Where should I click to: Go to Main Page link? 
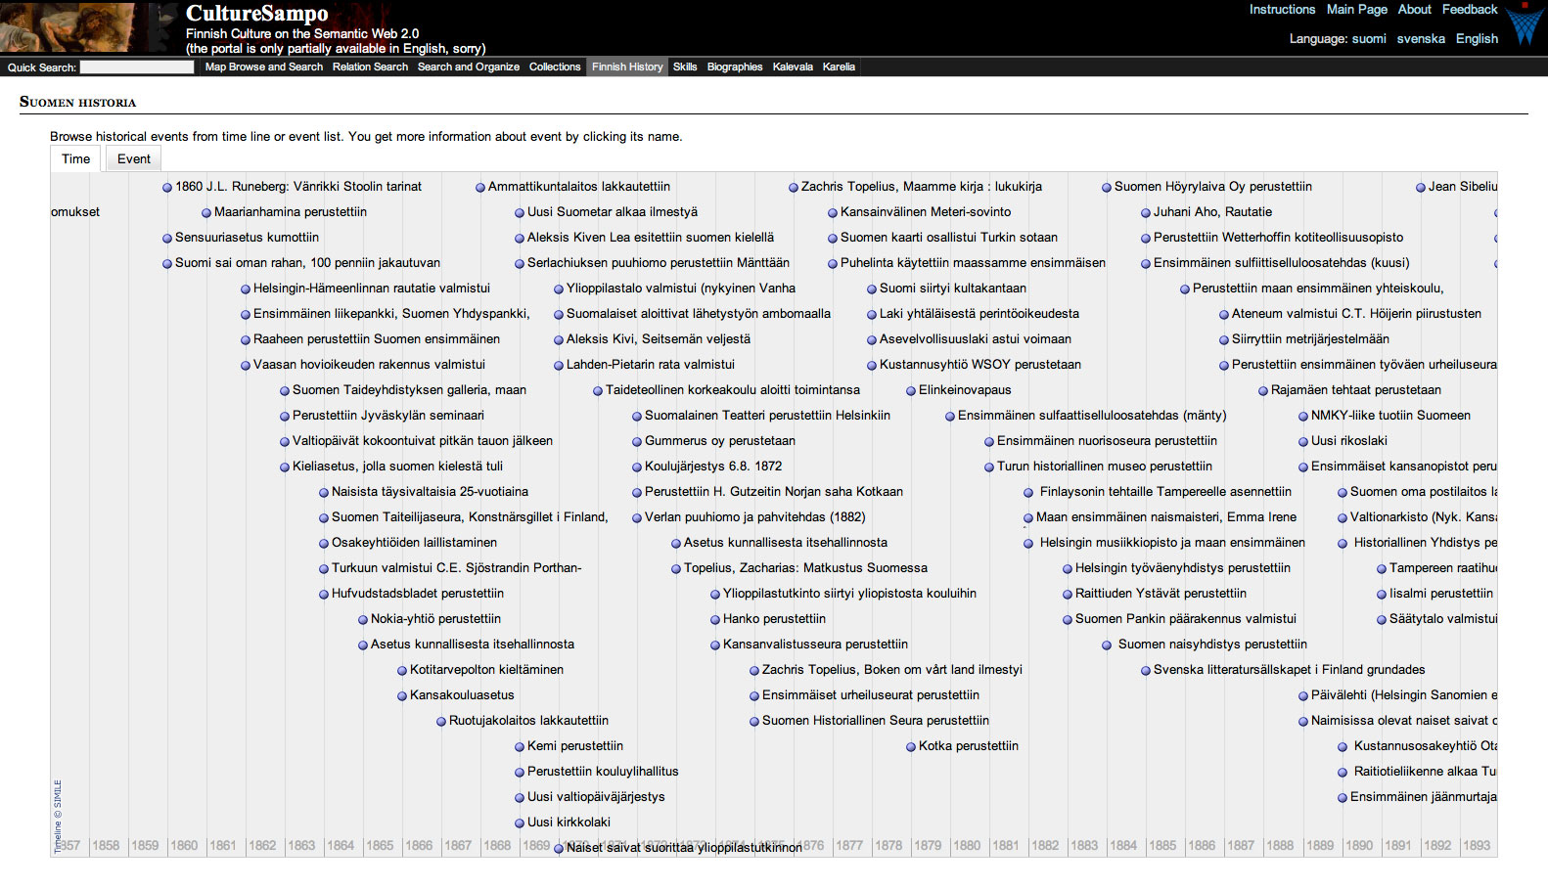(x=1356, y=9)
